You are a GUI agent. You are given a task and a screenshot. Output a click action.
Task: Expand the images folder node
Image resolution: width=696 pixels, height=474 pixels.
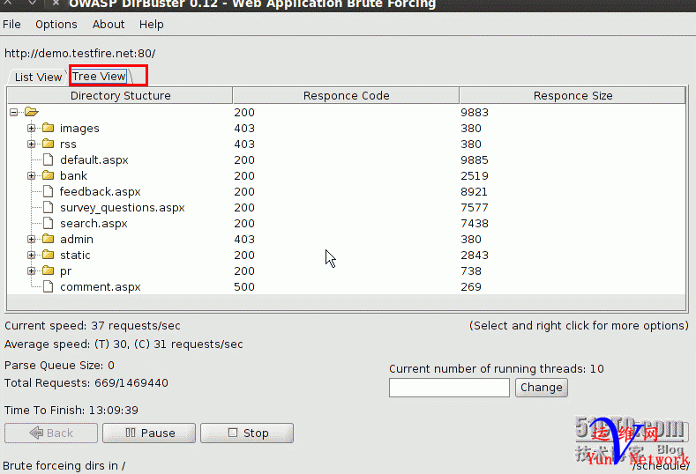point(31,128)
